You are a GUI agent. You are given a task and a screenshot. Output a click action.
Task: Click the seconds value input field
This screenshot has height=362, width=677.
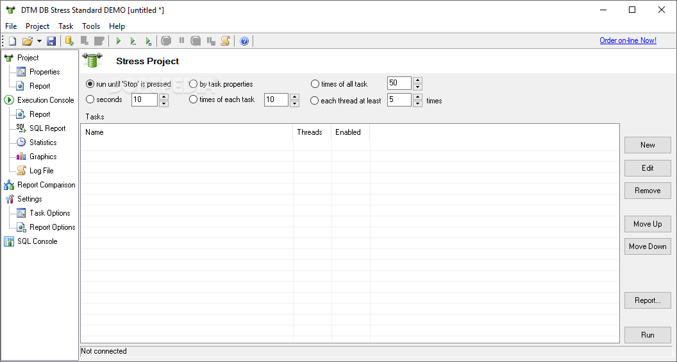tap(145, 100)
